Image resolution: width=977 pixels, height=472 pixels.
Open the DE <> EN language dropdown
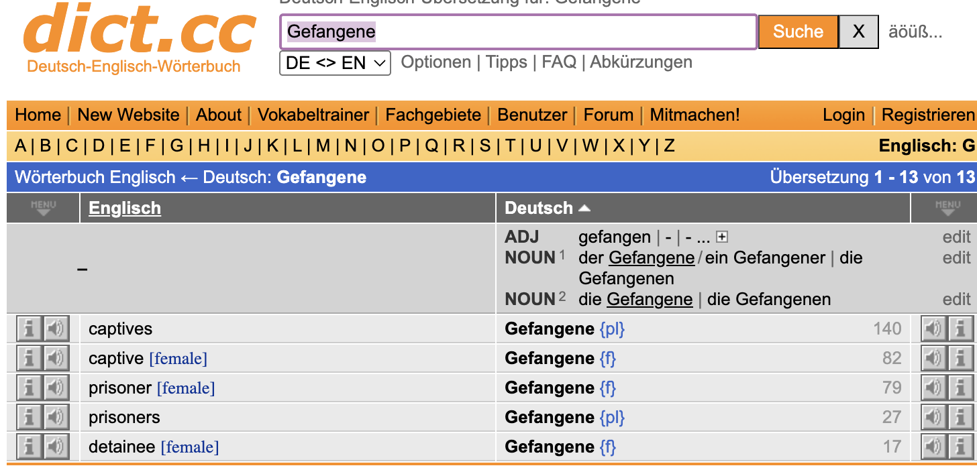[335, 63]
